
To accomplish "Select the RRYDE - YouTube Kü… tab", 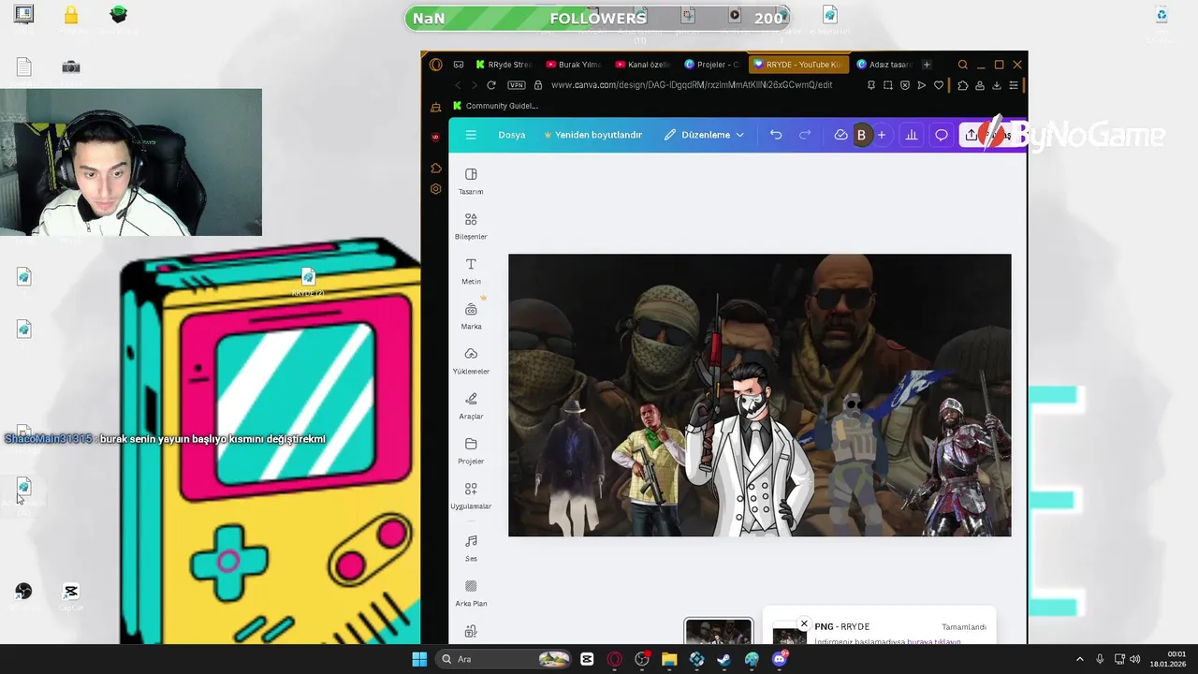I will [798, 65].
